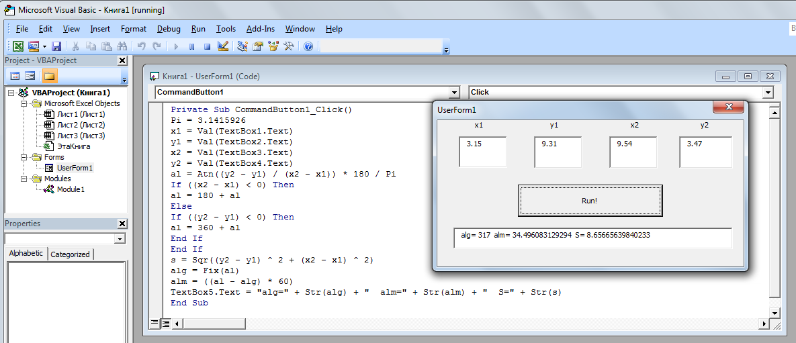Click the x2 text box with 9.54
This screenshot has height=343, width=796.
click(x=633, y=152)
